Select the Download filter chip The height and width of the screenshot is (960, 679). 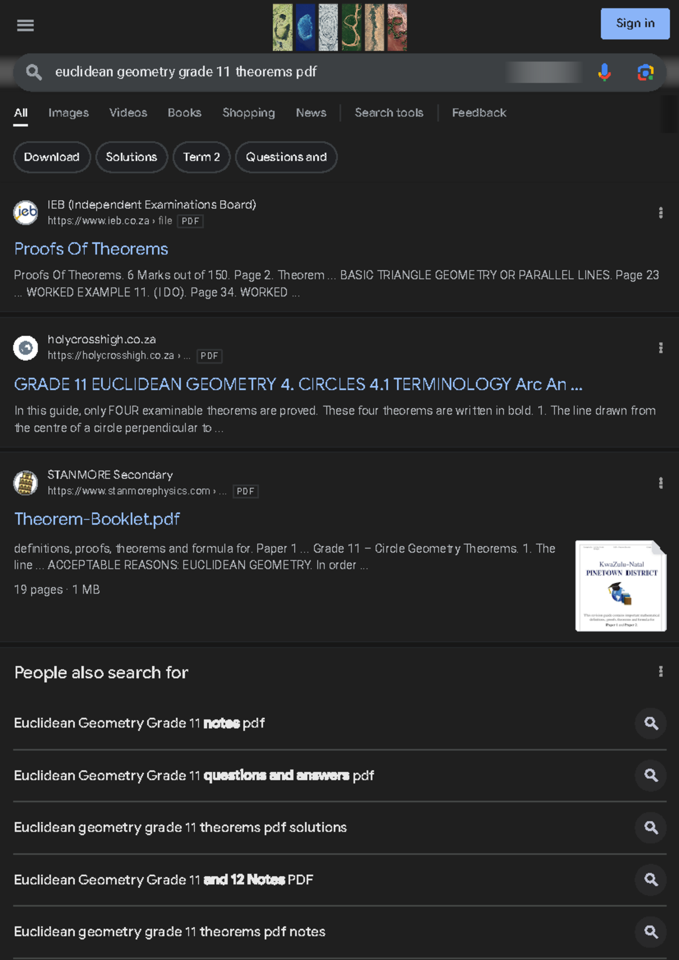pos(51,157)
